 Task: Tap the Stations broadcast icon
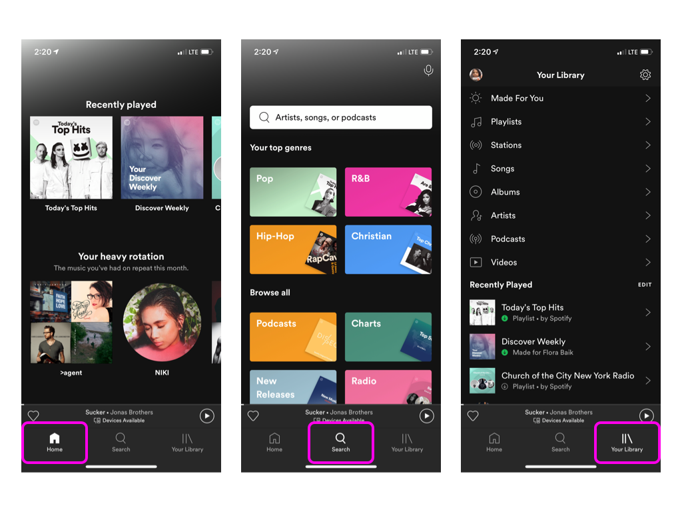(475, 145)
